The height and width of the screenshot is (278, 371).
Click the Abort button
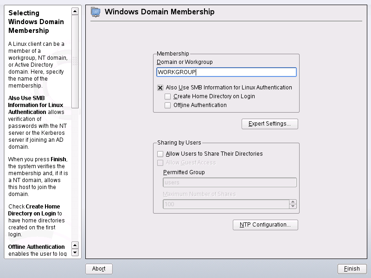tap(99, 269)
